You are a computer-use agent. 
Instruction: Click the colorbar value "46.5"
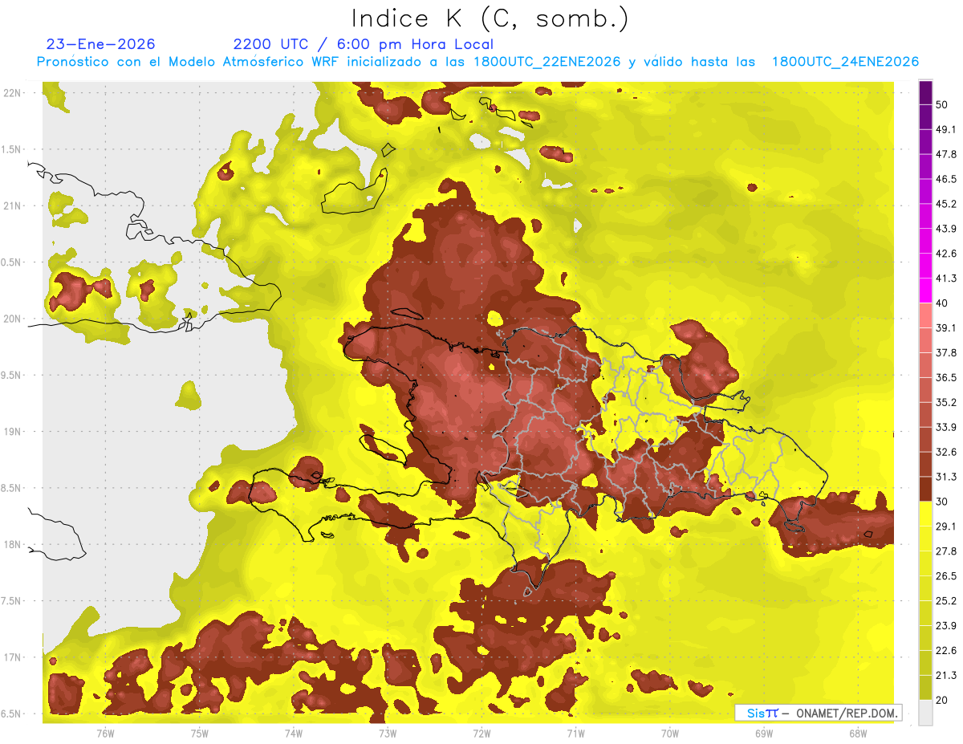(x=946, y=179)
